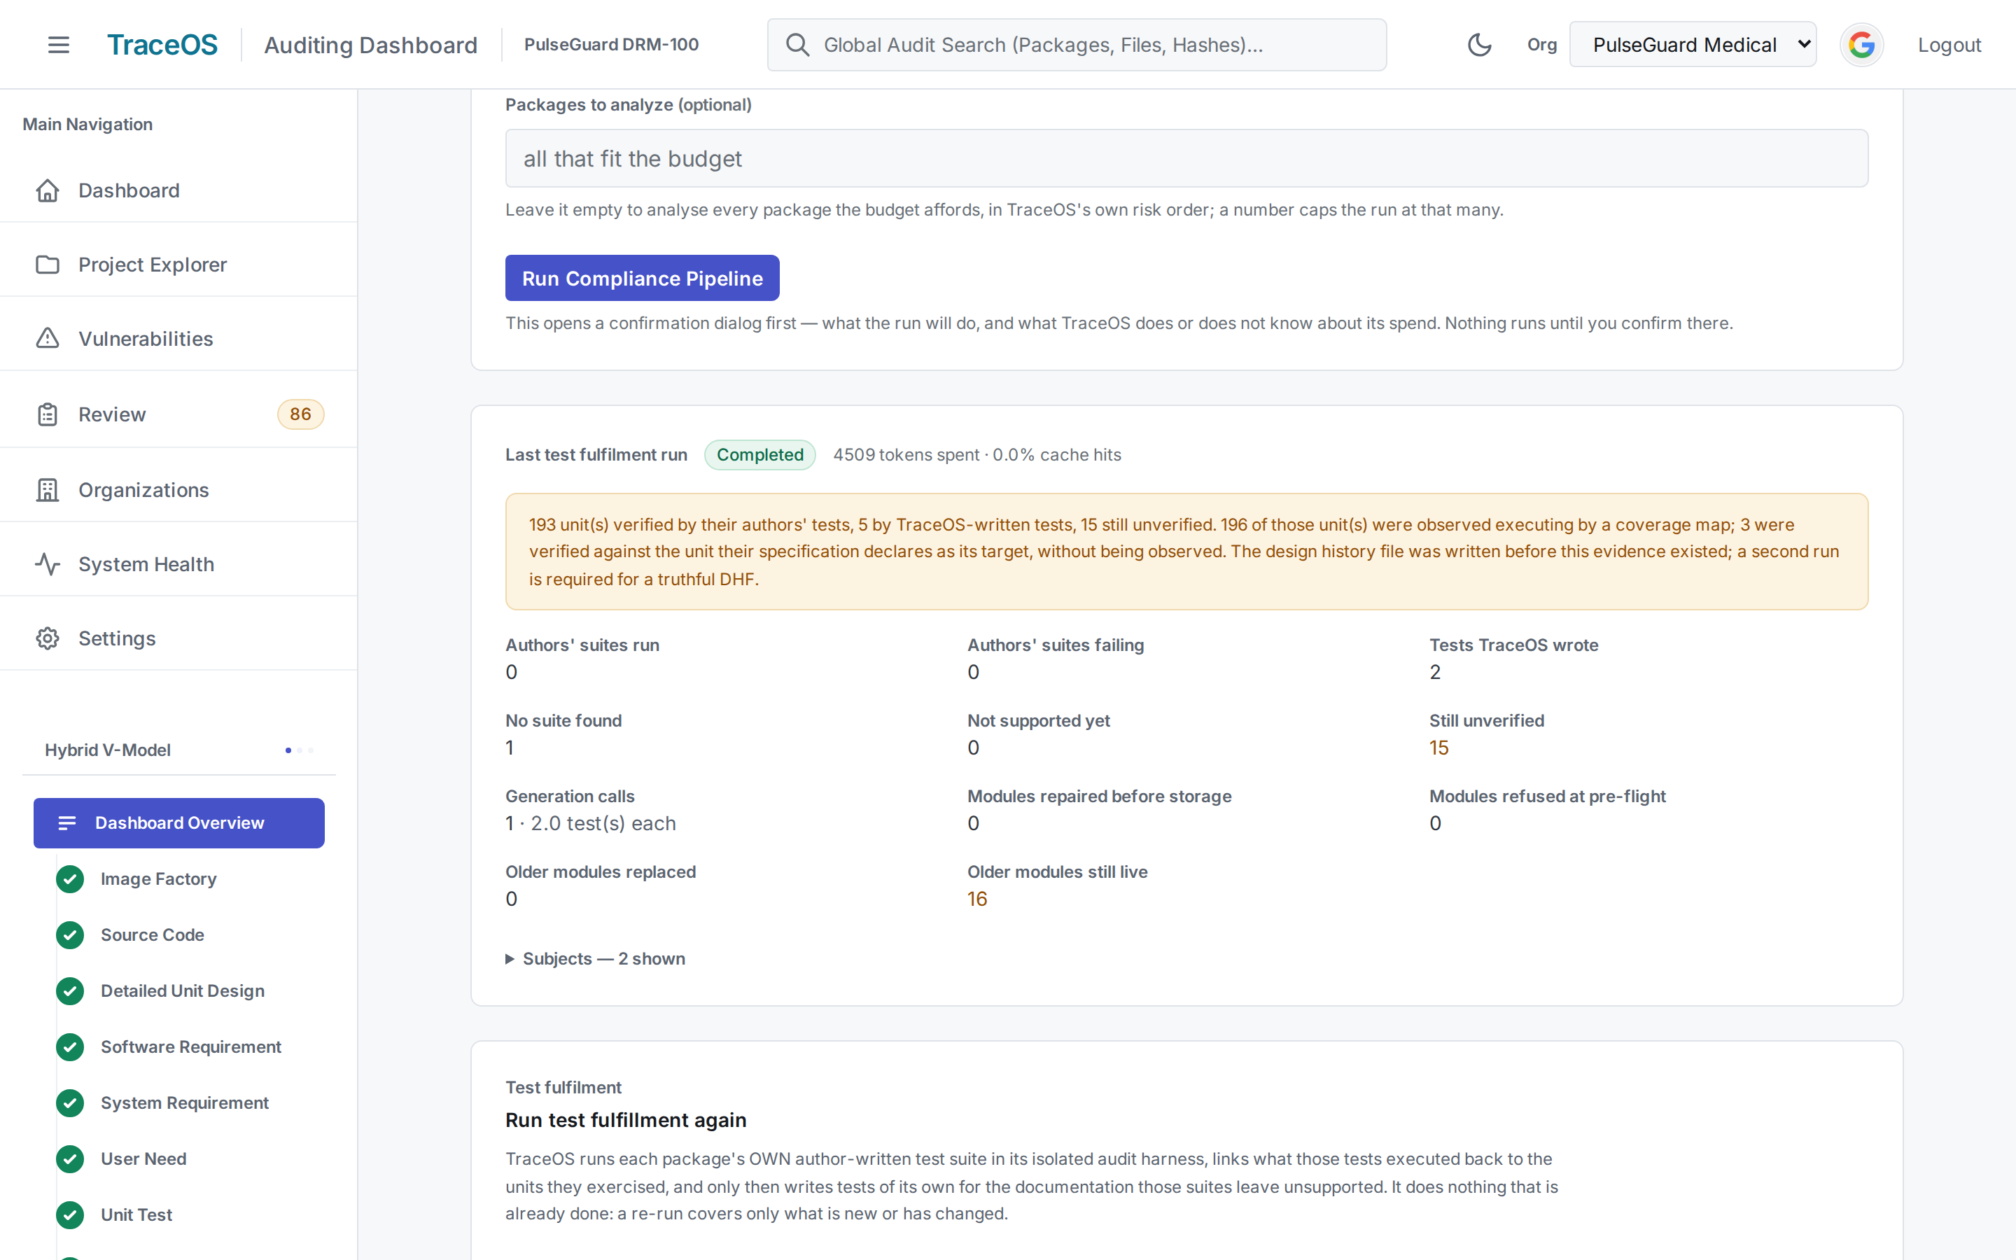This screenshot has height=1260, width=2016.
Task: Click the Image Factory green checkmark
Action: 70,879
